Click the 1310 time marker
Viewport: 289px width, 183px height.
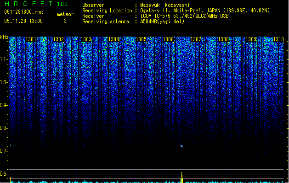click(x=278, y=39)
